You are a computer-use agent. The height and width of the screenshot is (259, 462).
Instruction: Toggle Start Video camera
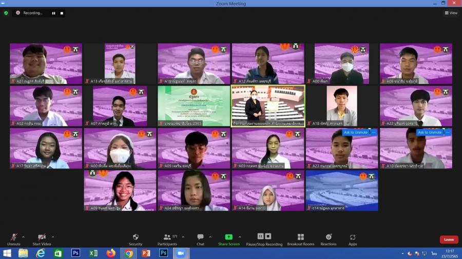42,239
